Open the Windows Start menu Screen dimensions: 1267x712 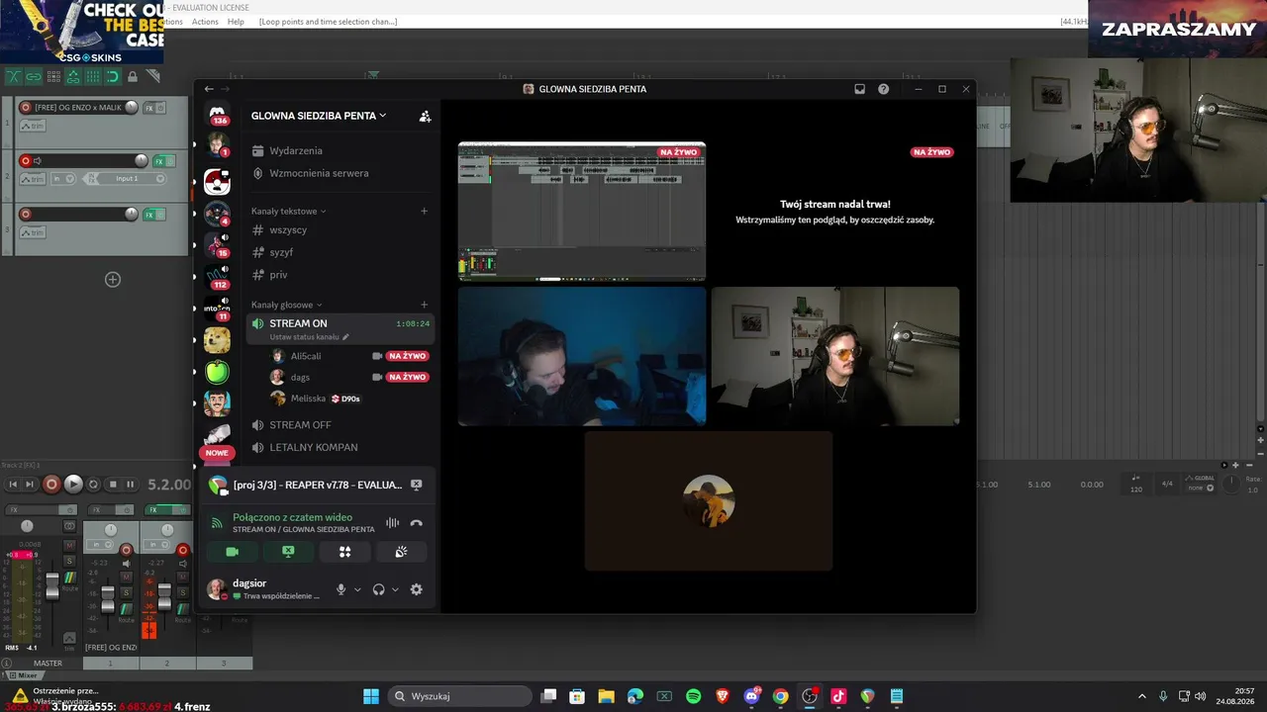pos(370,696)
